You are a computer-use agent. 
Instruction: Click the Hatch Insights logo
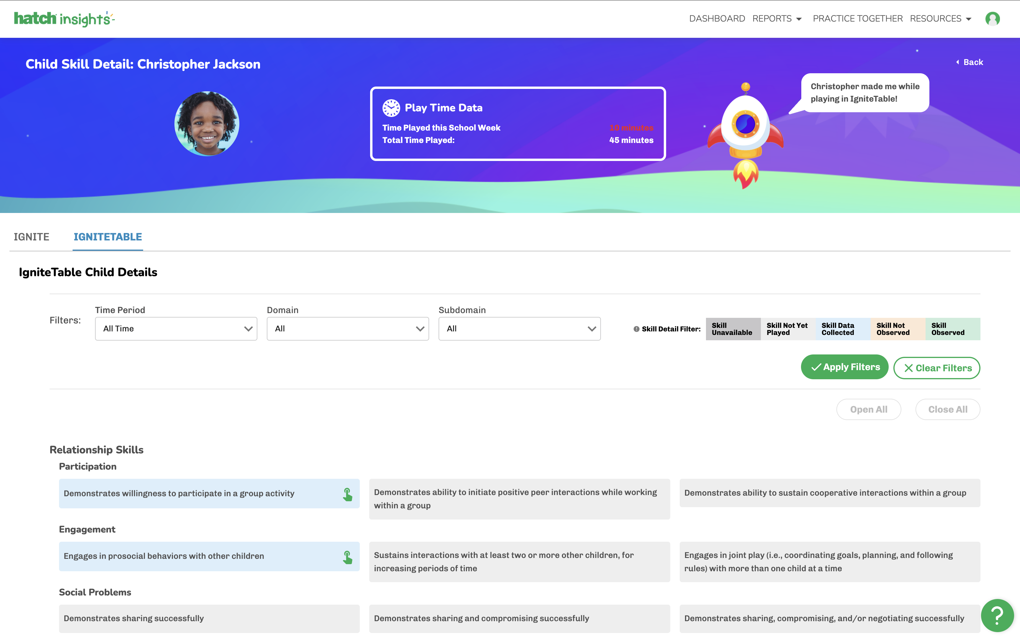coord(64,19)
